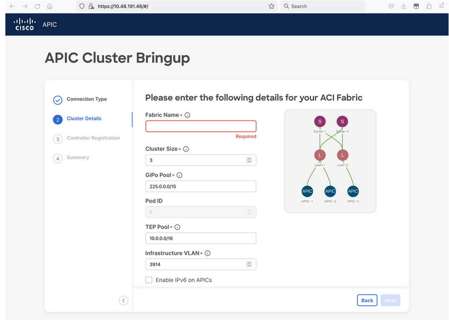Click the Leaf-1 node in the topology
Image resolution: width=449 pixels, height=321 pixels.
tap(320, 155)
